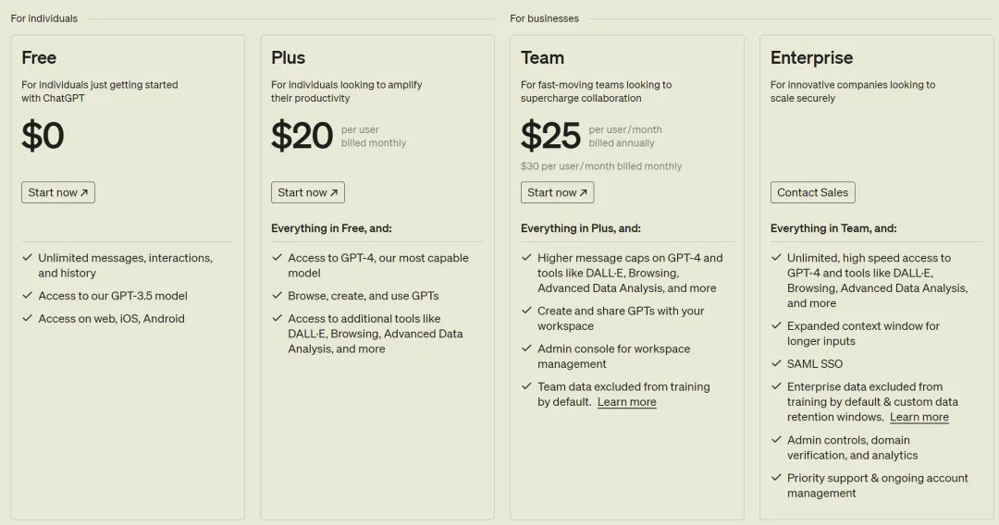Click checkmark beside Expanded context window
Viewport: 999px width, 525px height.
coord(776,325)
